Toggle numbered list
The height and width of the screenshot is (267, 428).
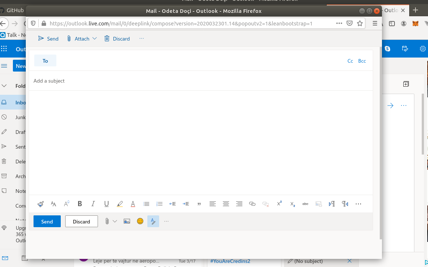159,204
